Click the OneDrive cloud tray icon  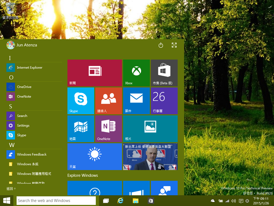(213, 201)
